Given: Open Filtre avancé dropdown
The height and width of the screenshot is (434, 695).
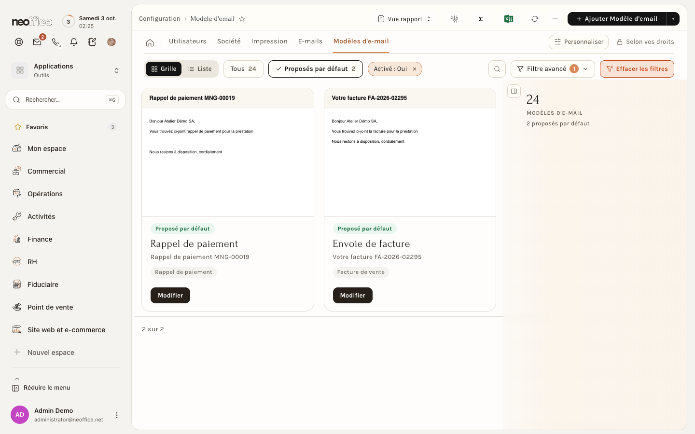Looking at the screenshot, I should [553, 69].
